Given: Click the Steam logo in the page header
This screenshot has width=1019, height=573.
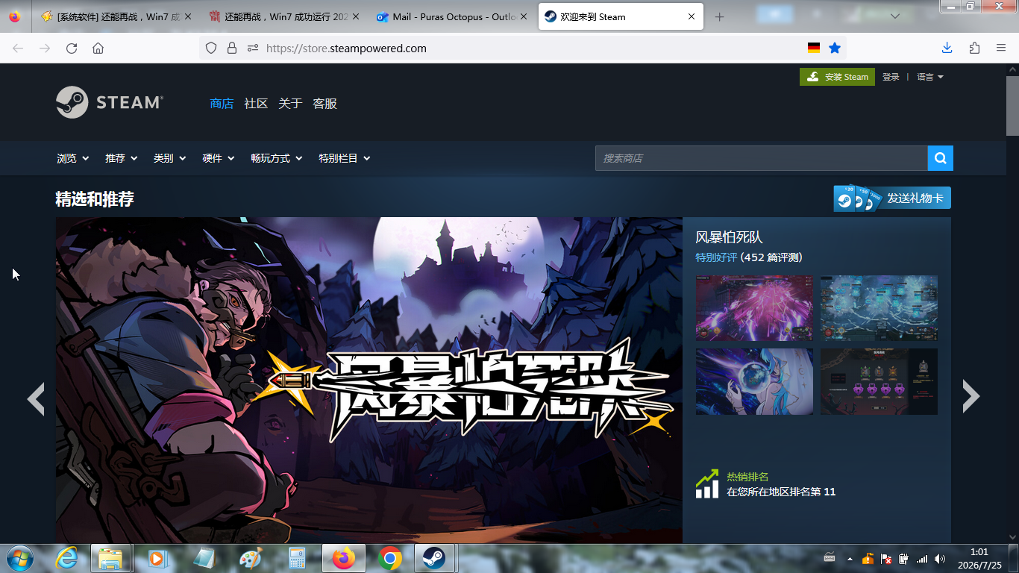Looking at the screenshot, I should [110, 102].
